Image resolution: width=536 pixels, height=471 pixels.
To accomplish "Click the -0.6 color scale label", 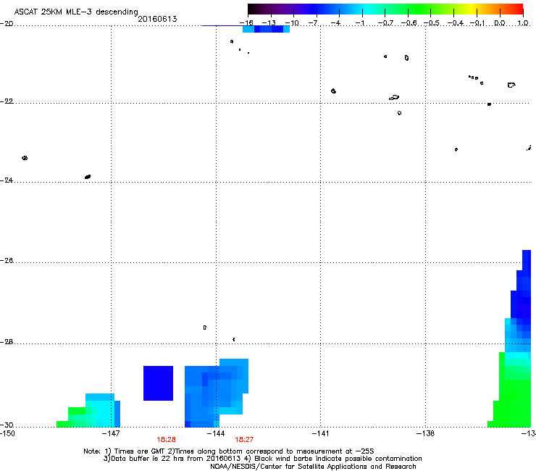I will pyautogui.click(x=409, y=23).
